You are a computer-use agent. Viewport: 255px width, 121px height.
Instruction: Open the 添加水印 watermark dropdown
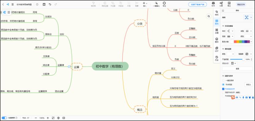click(234, 63)
